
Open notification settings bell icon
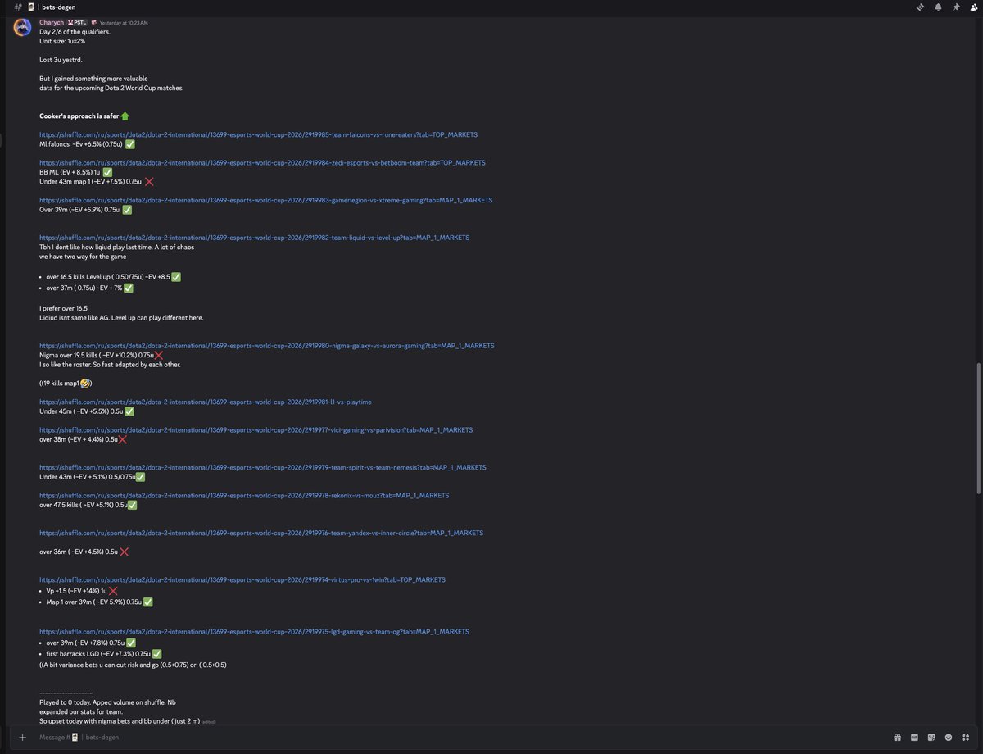pos(938,7)
